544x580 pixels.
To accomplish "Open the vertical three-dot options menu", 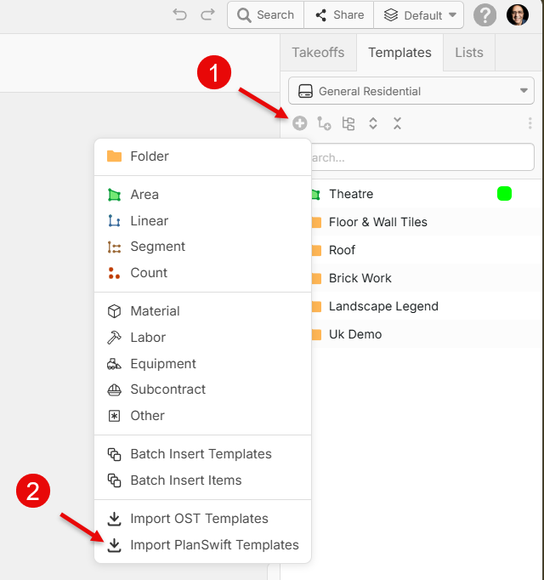I will coord(530,123).
